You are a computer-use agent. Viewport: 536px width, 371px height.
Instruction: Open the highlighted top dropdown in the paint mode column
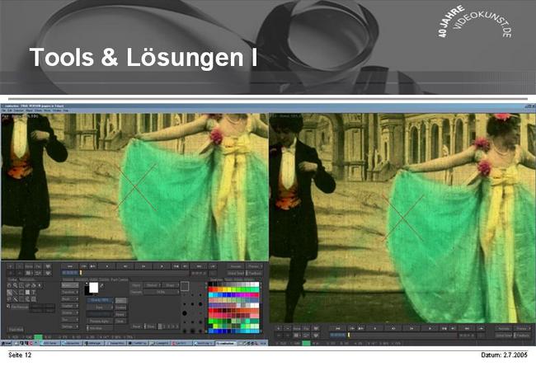click(x=70, y=285)
